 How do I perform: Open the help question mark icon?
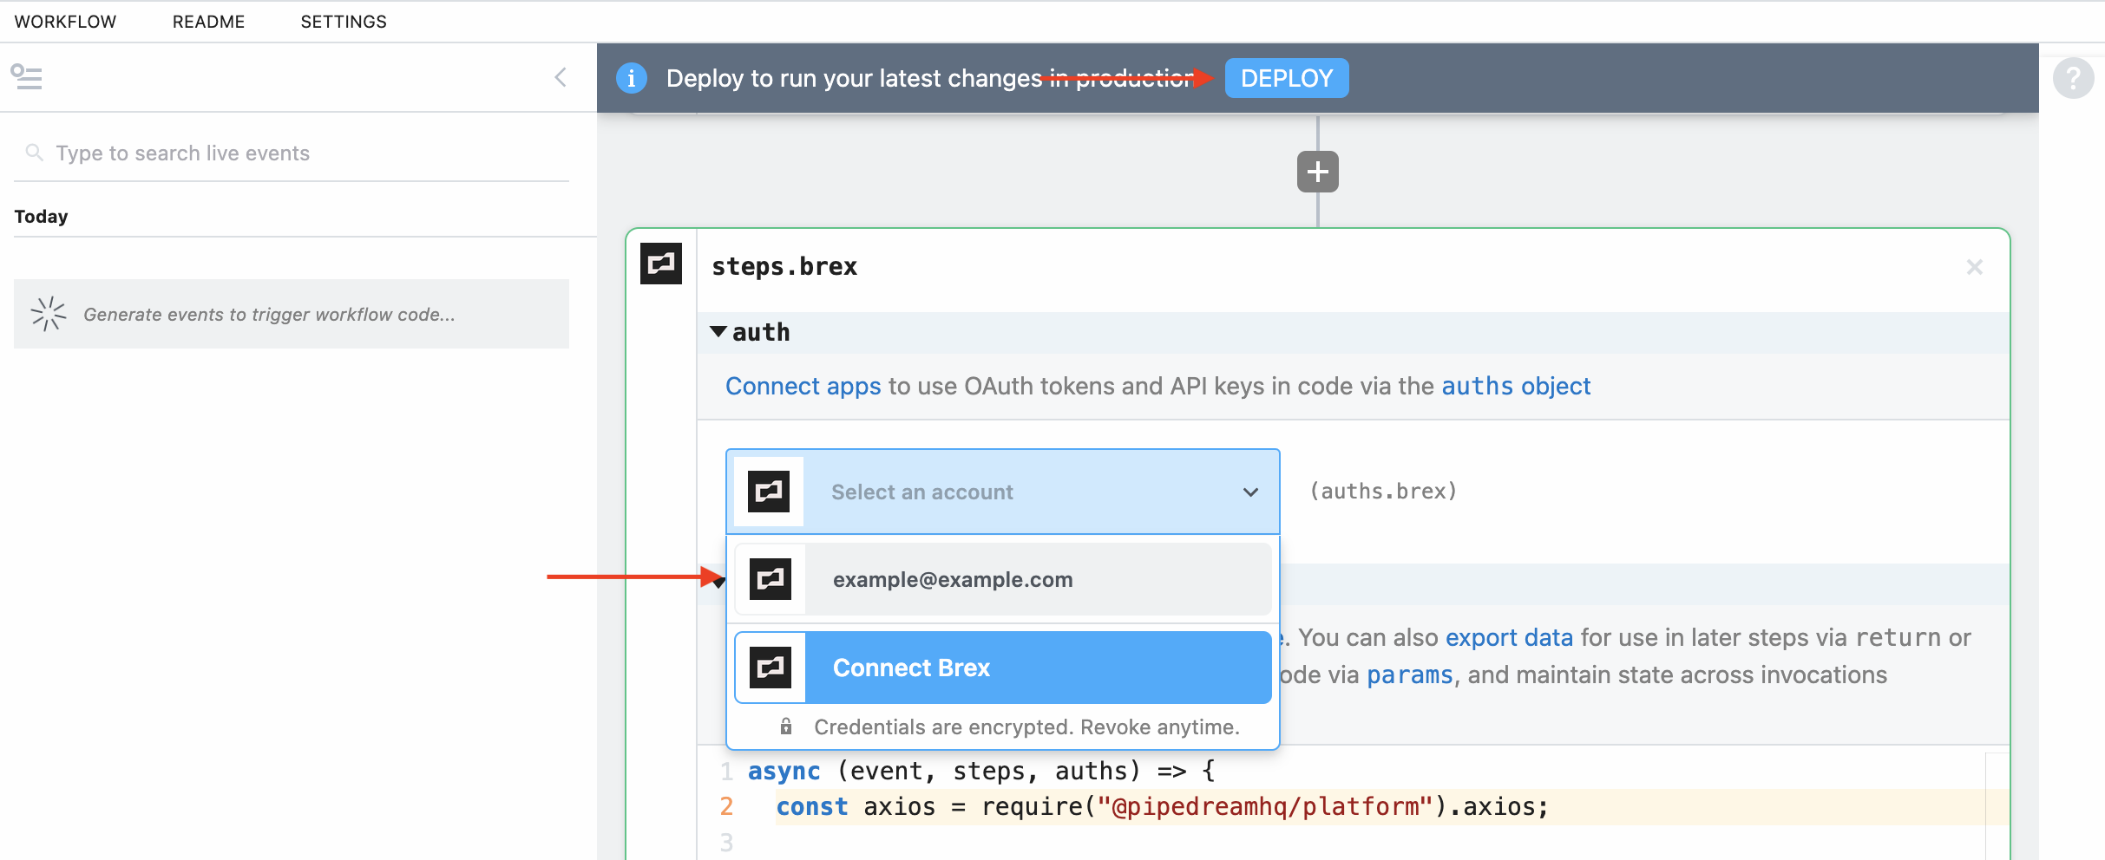click(x=2073, y=79)
